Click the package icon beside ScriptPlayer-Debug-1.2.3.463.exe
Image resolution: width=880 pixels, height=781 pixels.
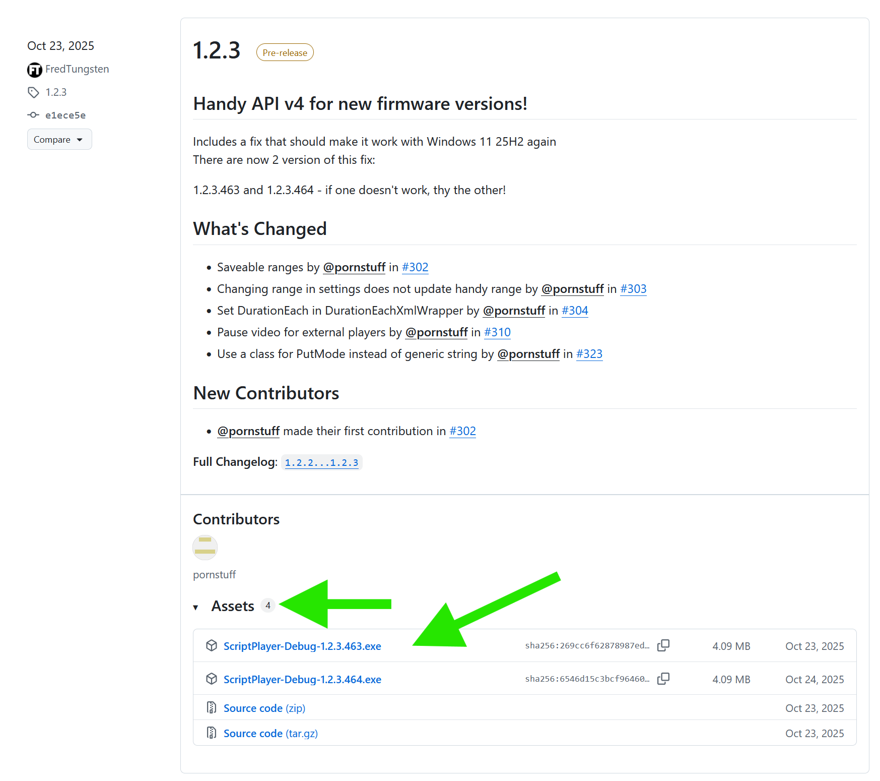coord(212,645)
